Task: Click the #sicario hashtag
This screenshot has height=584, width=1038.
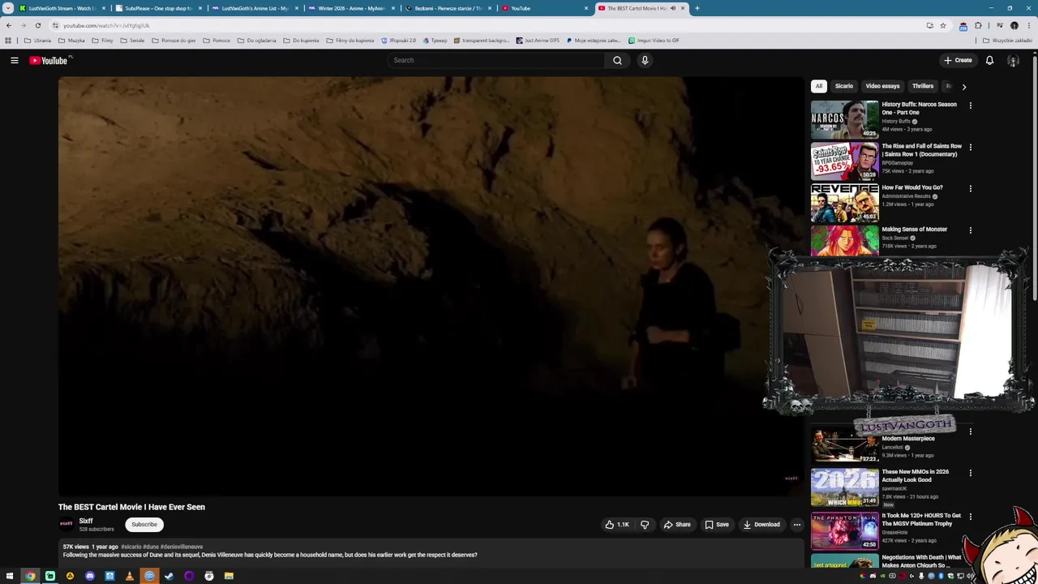Action: click(131, 547)
